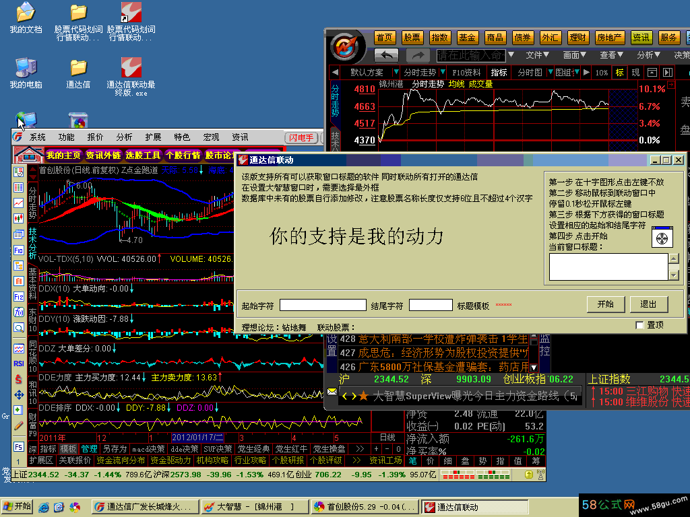Click the 选股工具 button in 通达信
The width and height of the screenshot is (690, 517).
[143, 155]
